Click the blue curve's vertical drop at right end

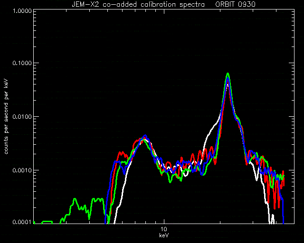click(x=283, y=210)
